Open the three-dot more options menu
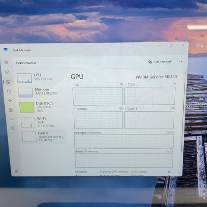This screenshot has height=207, width=207. point(181,61)
